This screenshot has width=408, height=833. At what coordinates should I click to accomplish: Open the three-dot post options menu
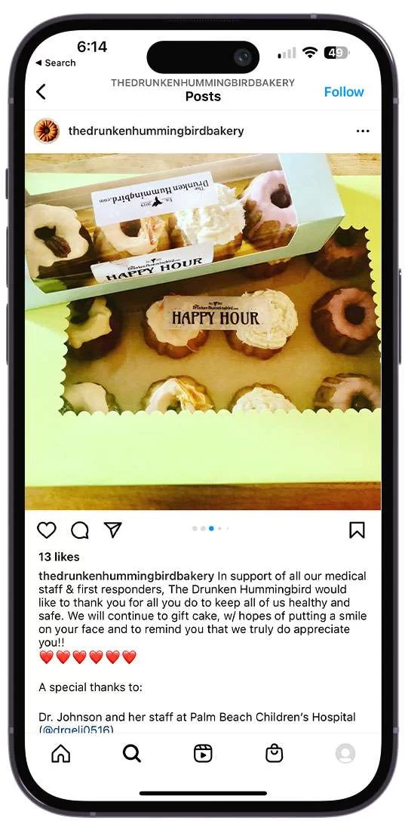363,131
